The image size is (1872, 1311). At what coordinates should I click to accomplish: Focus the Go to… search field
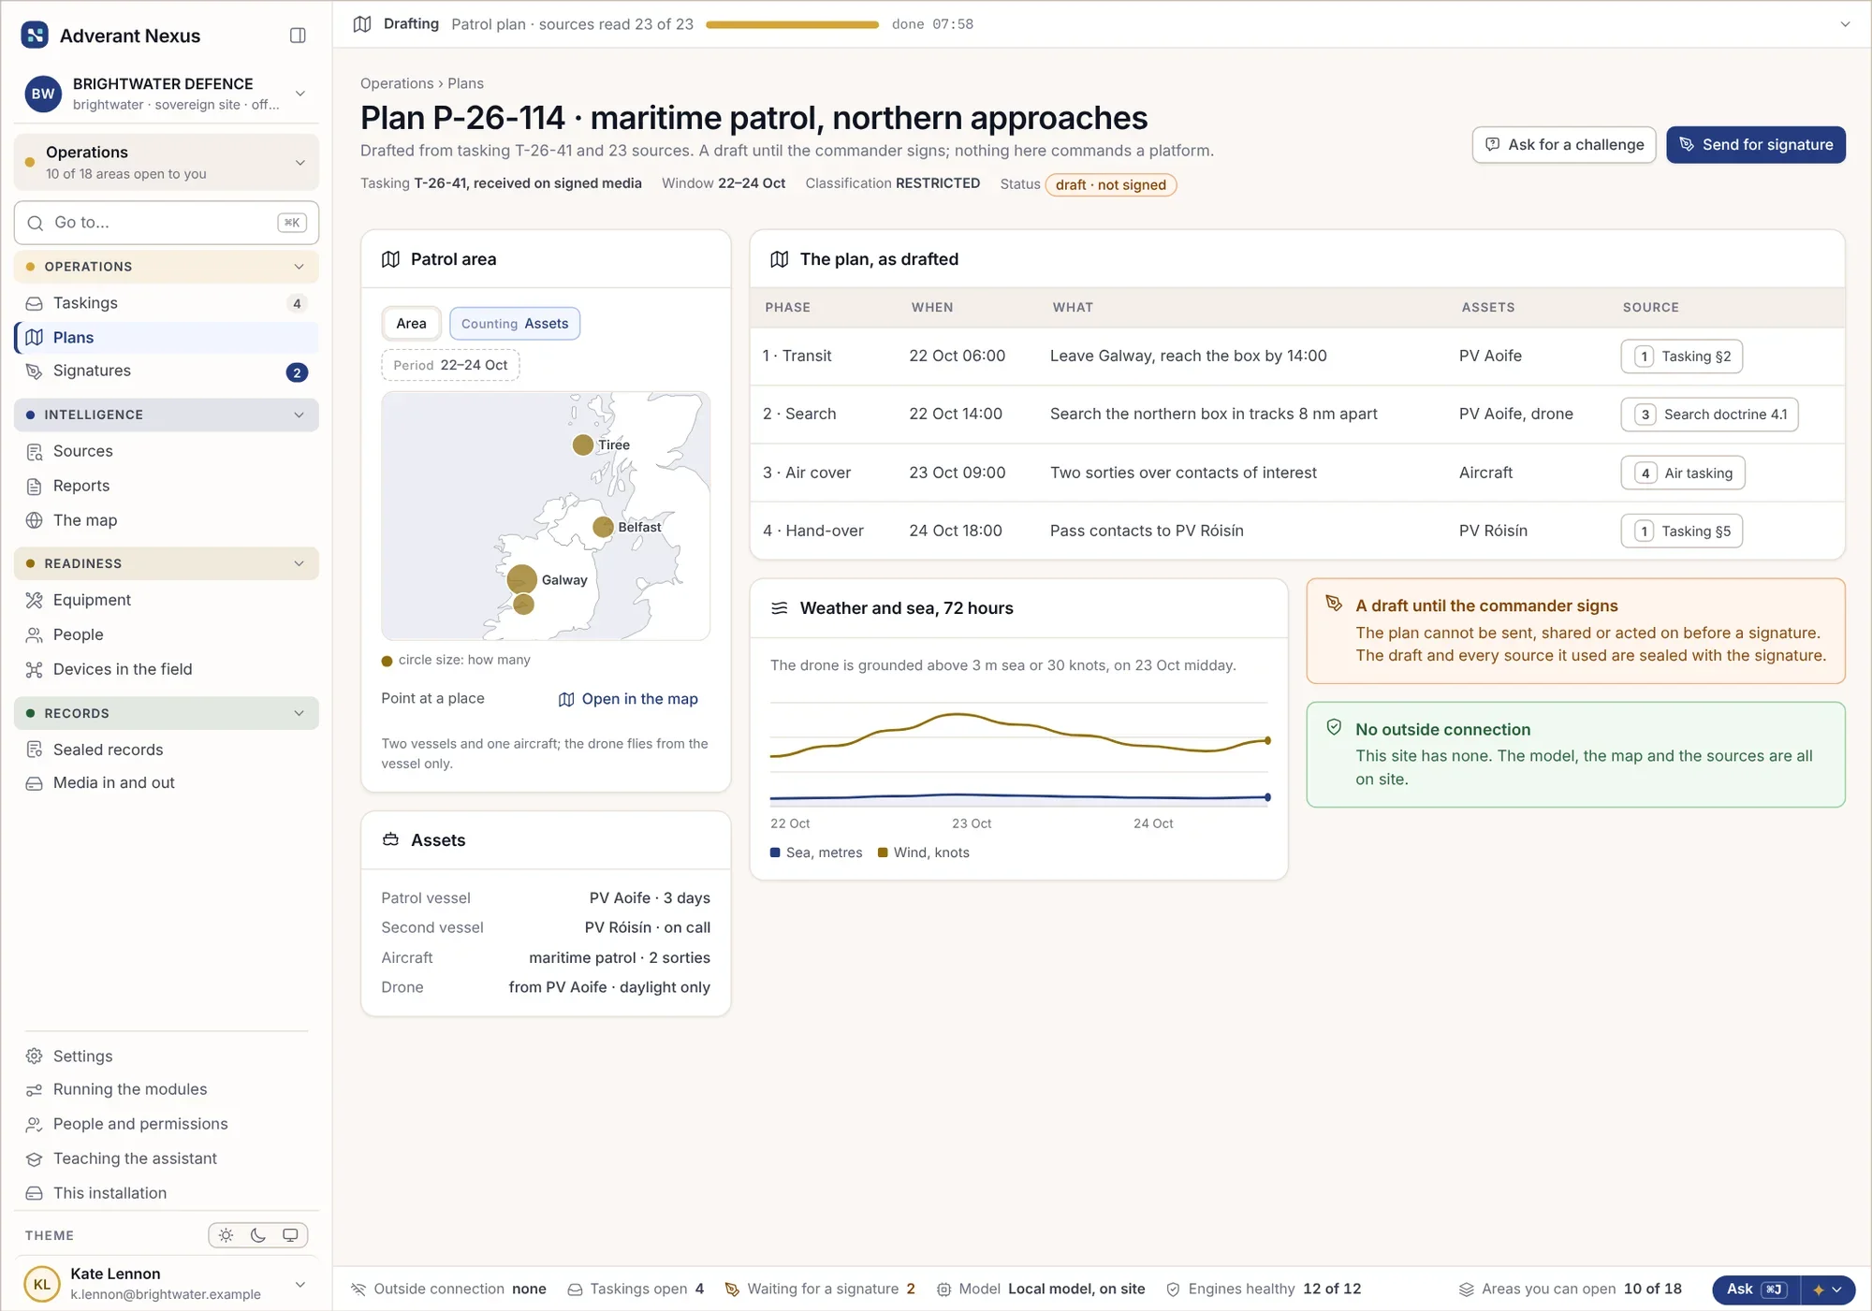pyautogui.click(x=166, y=223)
